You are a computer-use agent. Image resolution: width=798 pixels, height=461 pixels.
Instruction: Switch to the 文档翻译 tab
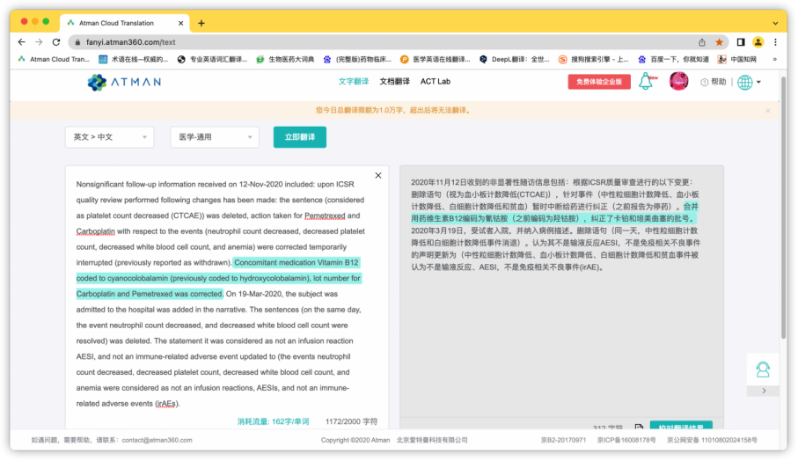click(x=394, y=82)
